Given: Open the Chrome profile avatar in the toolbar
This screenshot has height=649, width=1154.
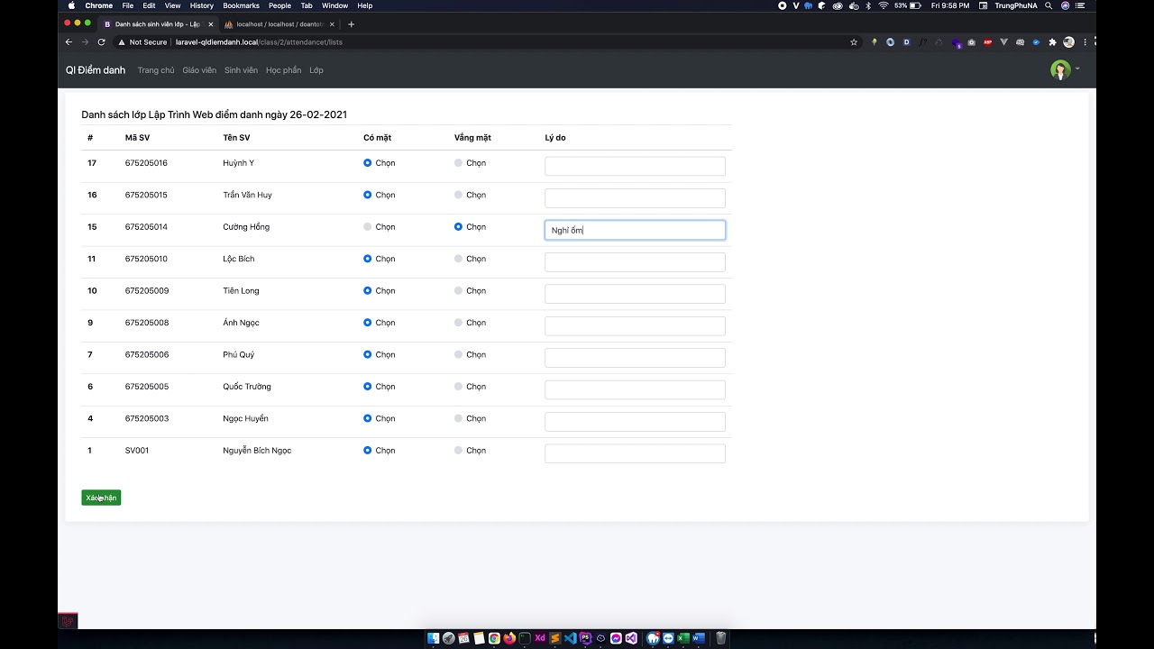Looking at the screenshot, I should [1069, 41].
